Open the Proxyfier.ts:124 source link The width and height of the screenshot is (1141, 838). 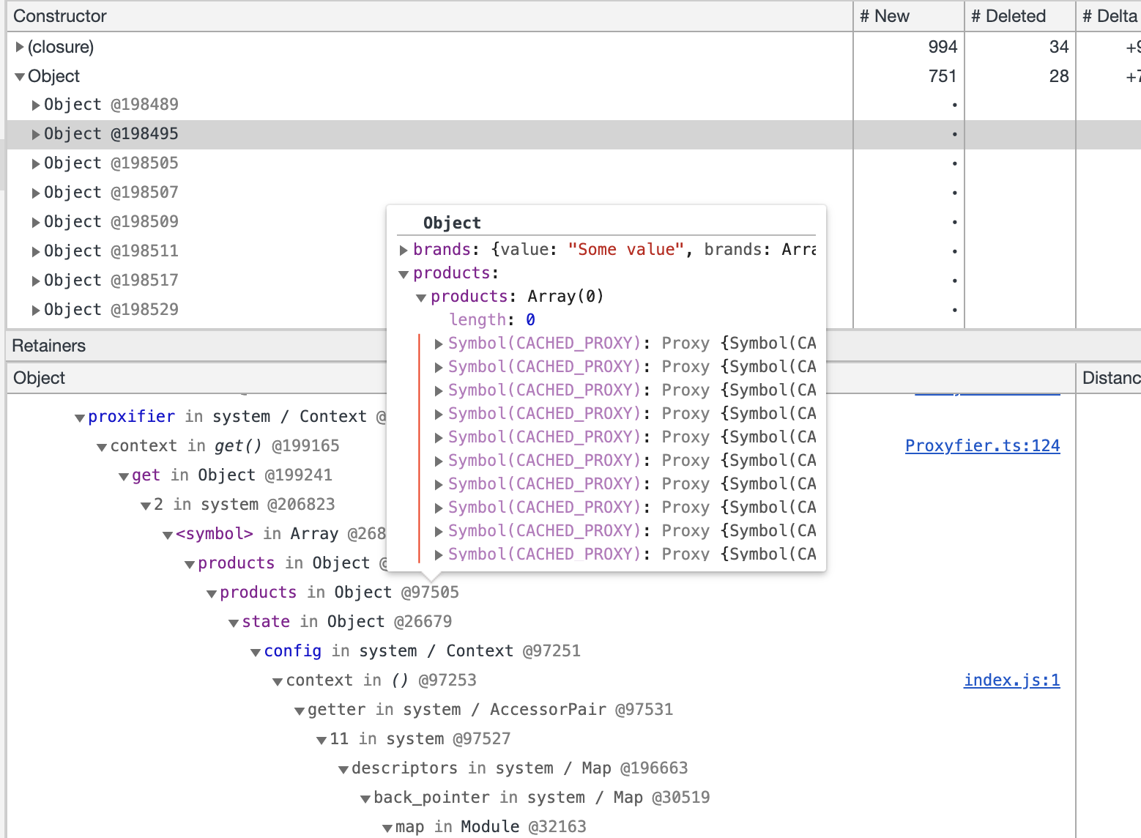[x=983, y=445]
